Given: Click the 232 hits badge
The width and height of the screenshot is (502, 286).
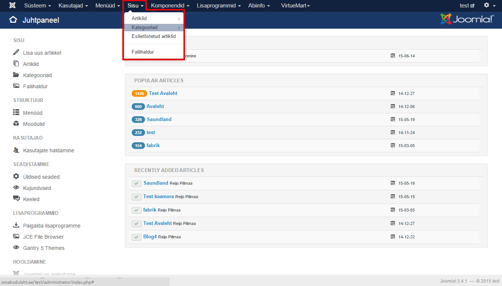Looking at the screenshot, I should coord(138,133).
